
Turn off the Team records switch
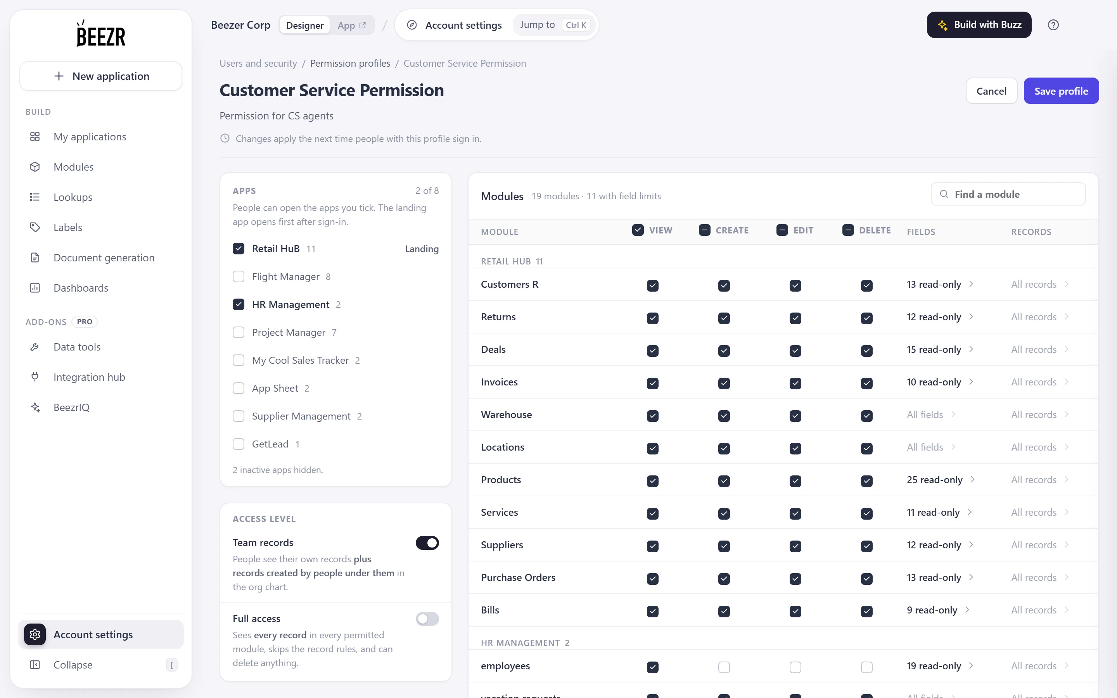point(427,543)
